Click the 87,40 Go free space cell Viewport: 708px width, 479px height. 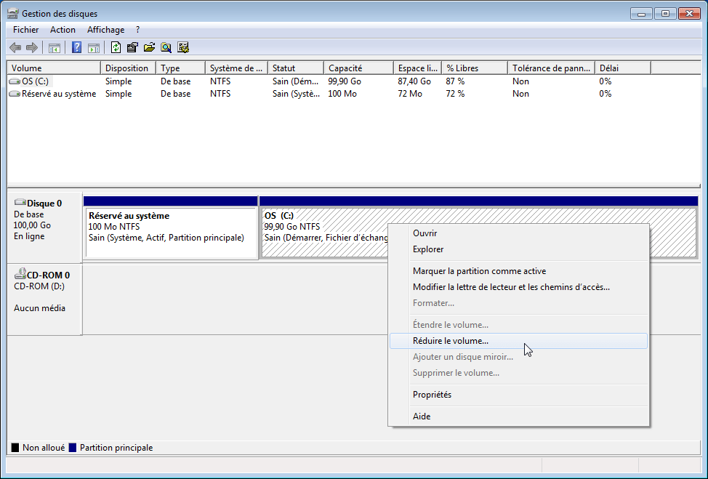click(x=414, y=81)
